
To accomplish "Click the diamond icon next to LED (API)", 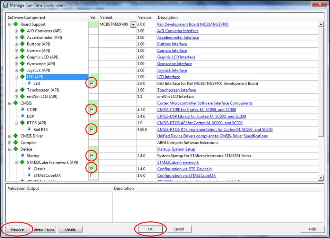I will coord(22,77).
